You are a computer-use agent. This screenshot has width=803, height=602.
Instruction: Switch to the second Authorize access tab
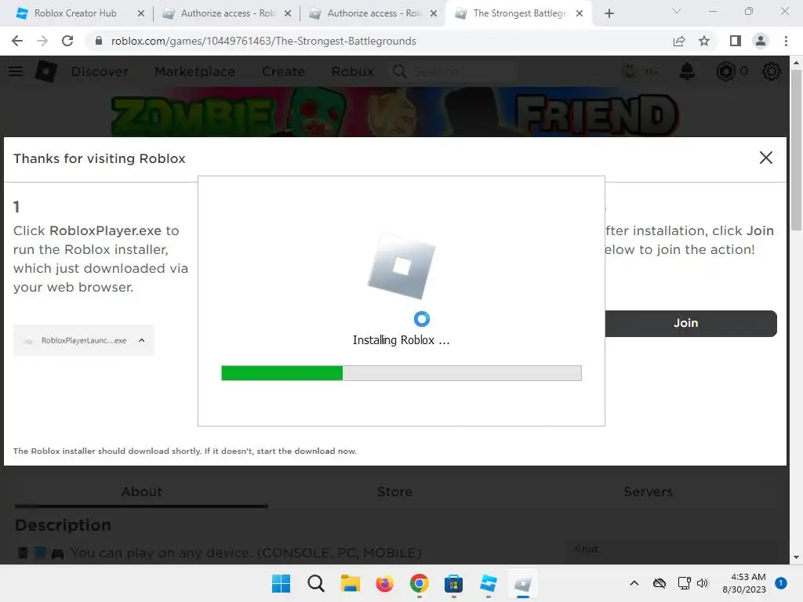374,13
